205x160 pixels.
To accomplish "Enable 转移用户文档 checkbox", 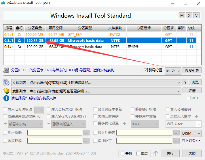I will [132, 116].
